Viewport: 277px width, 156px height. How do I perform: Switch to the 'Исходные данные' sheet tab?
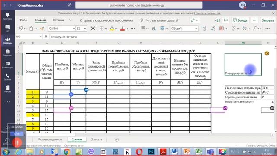pos(50,140)
